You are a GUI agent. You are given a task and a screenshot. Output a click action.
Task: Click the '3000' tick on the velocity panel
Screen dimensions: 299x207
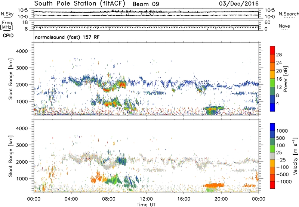[22, 145]
